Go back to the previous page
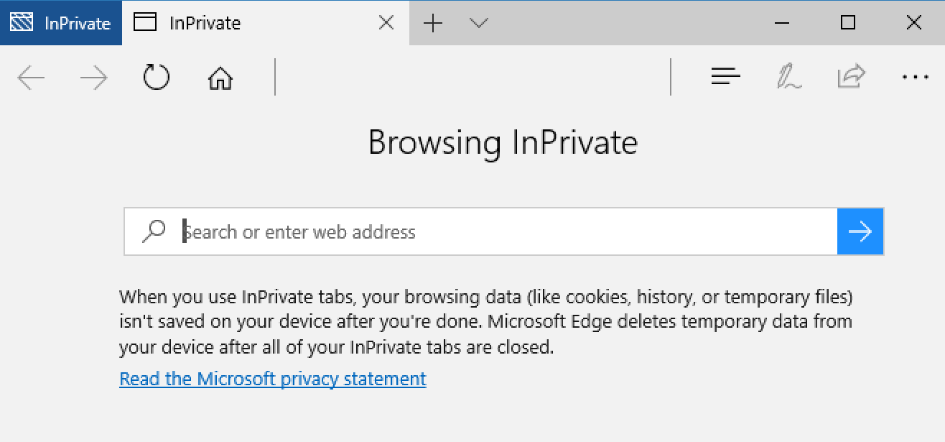945x442 pixels. (x=31, y=78)
